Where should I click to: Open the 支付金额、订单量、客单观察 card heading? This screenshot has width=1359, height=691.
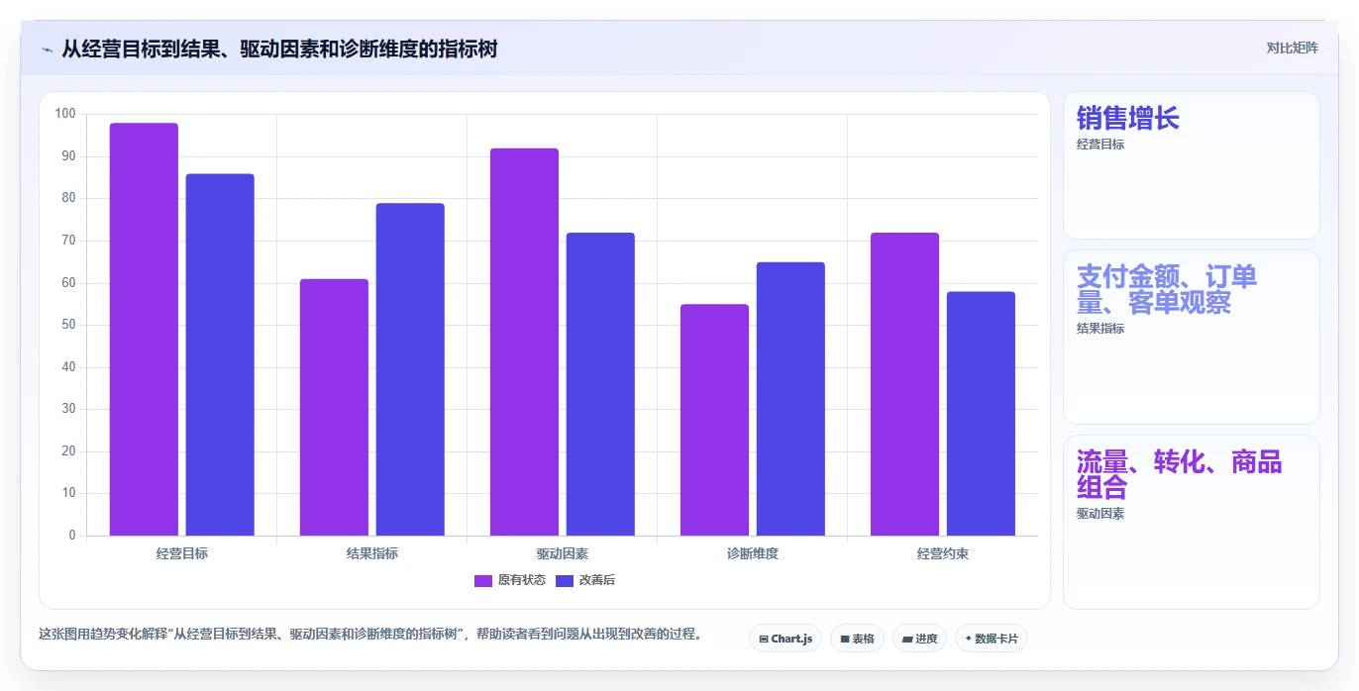pyautogui.click(x=1167, y=289)
